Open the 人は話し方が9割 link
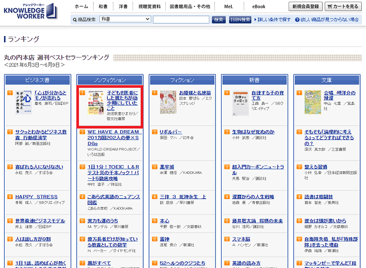The image size is (366, 268). [33, 239]
